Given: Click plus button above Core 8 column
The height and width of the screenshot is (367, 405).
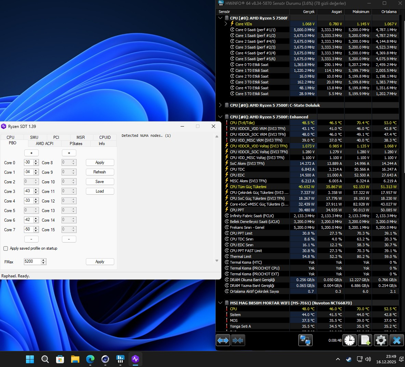Looking at the screenshot, I should coord(69,153).
